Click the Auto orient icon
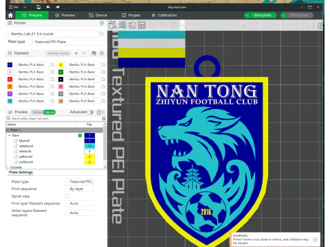This screenshot has width=330, height=247. click(132, 25)
